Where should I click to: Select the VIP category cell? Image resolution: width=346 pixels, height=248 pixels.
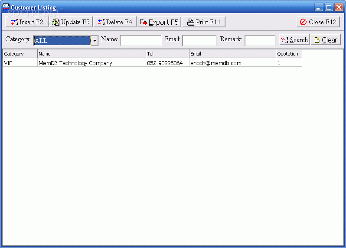click(x=20, y=63)
